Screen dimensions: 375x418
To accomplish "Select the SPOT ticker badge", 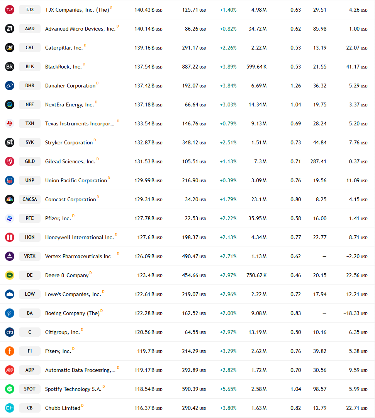I will coord(30,389).
